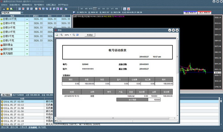Select the 2014.05.27 02:12 news row

(27, 105)
